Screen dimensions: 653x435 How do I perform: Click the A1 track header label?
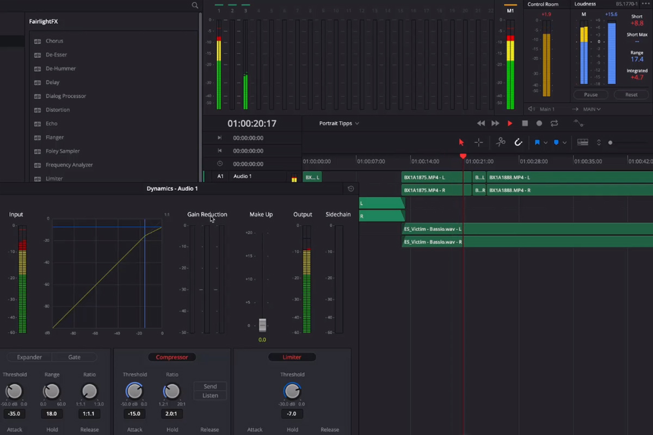click(220, 176)
